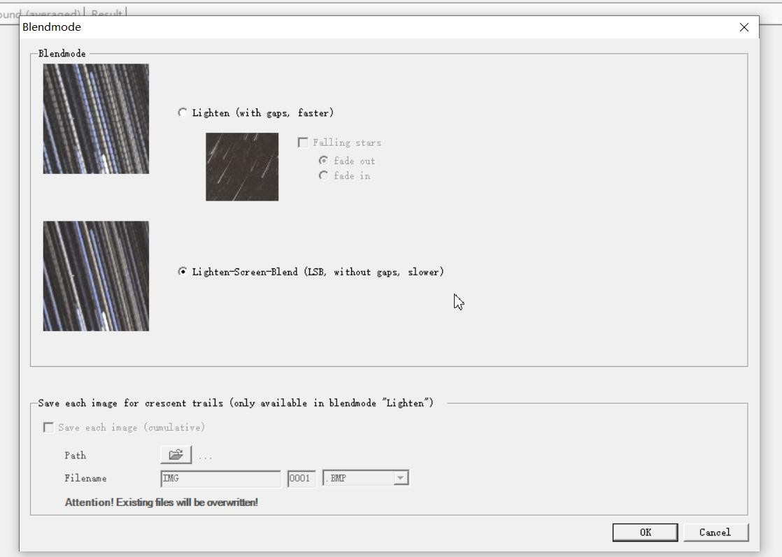
Task: Select Lighten (with gaps, faster) radio button
Action: 183,113
